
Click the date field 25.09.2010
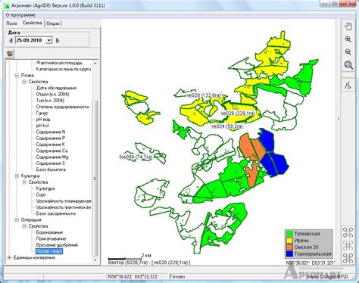point(30,40)
